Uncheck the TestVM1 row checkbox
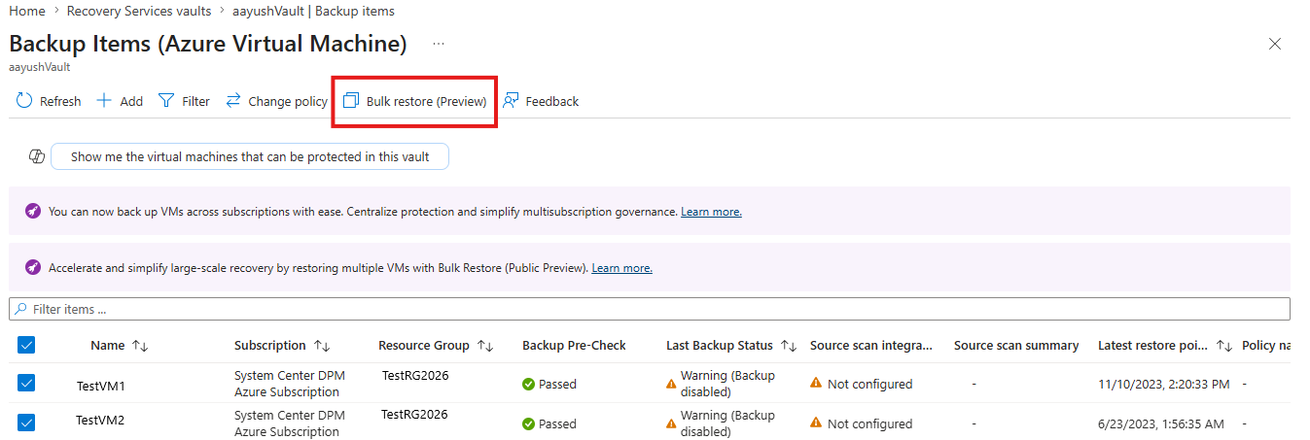 (x=26, y=384)
